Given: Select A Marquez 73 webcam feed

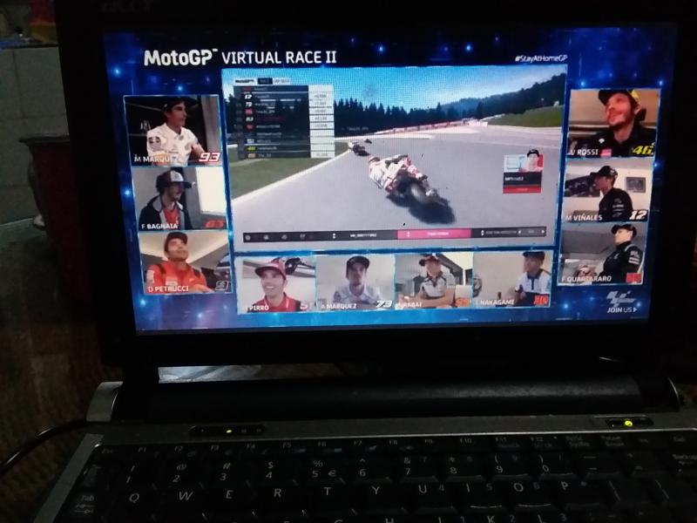Looking at the screenshot, I should [355, 282].
